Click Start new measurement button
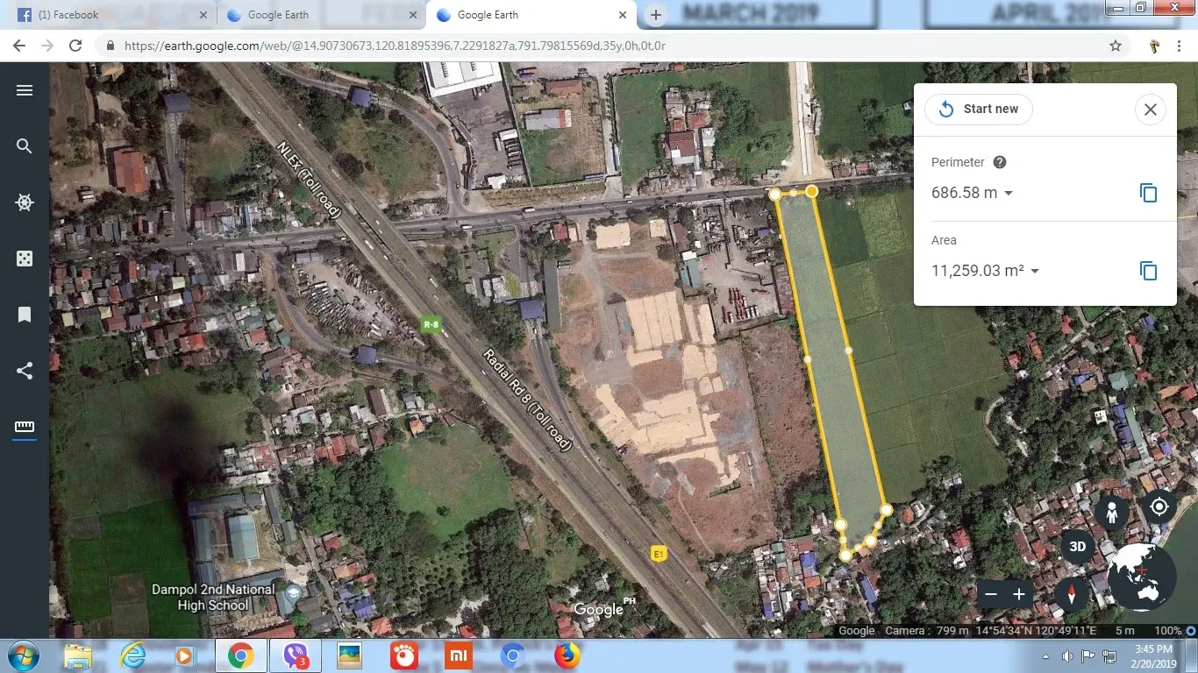This screenshot has width=1198, height=673. point(979,110)
